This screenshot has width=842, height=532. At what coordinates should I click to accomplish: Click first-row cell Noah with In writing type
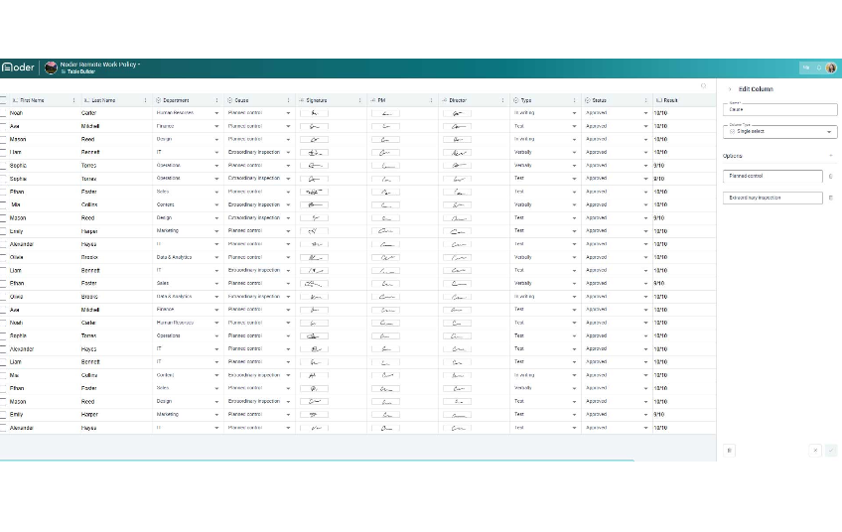(x=16, y=113)
